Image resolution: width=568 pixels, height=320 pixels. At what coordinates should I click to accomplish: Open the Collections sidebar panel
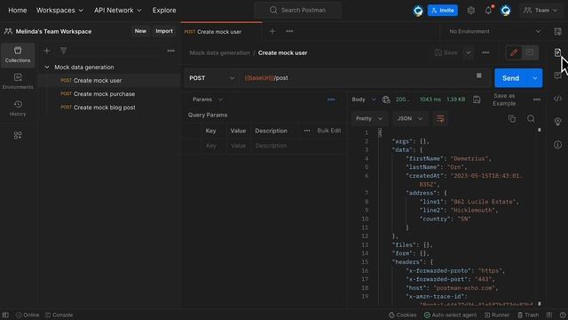coord(18,54)
